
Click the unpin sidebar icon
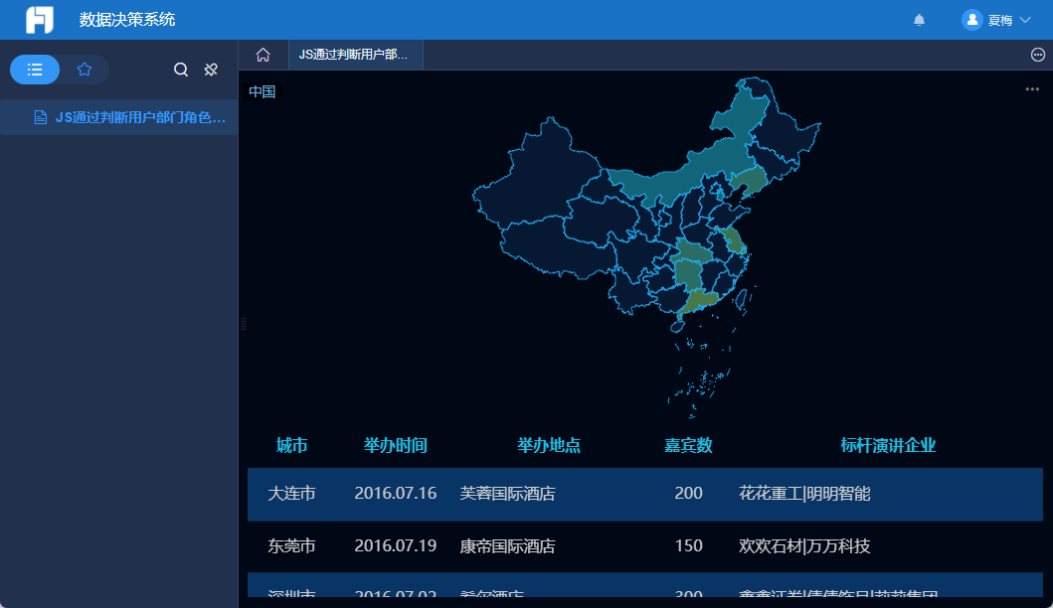click(211, 70)
